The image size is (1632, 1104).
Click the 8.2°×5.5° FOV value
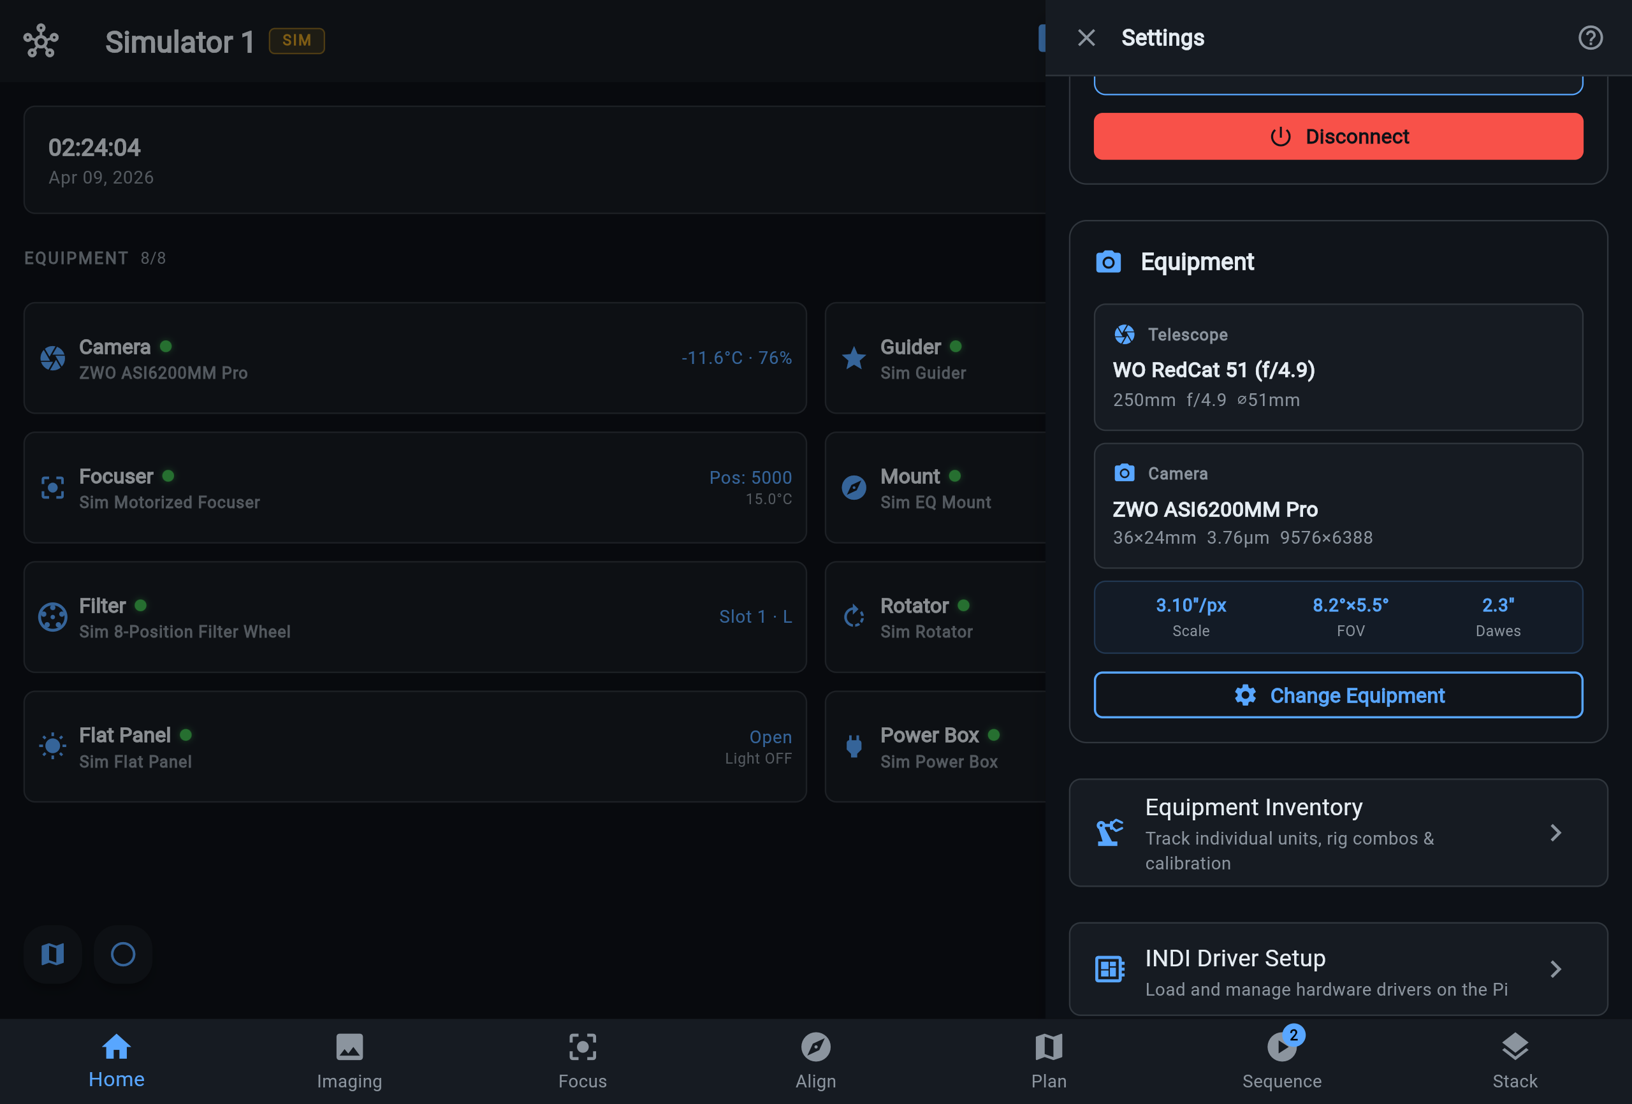(1350, 606)
